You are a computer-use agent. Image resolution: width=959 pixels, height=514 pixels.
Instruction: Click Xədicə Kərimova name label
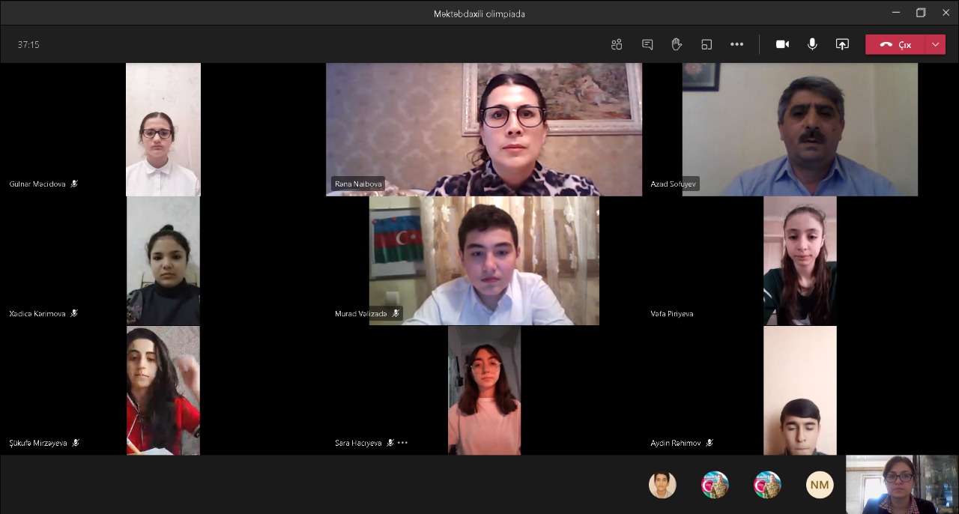[37, 313]
